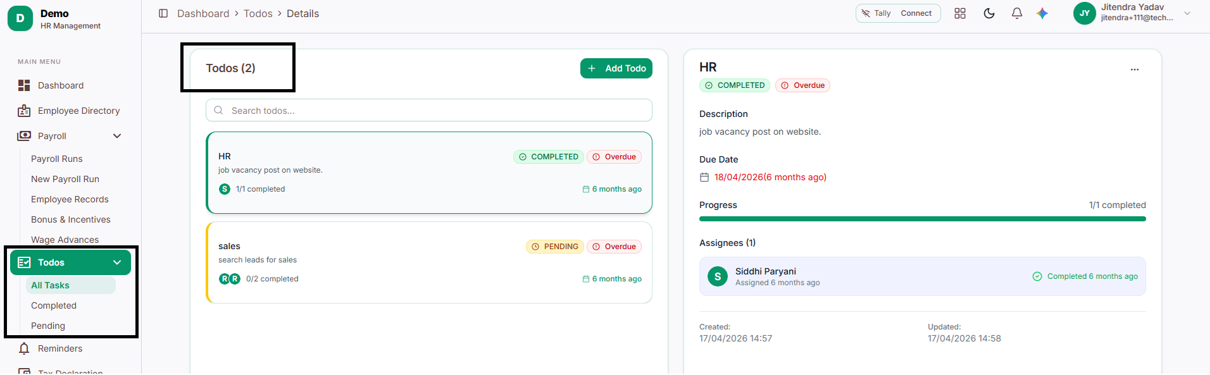Collapse the Payroll submenu chevron
The height and width of the screenshot is (375, 1210).
[117, 136]
